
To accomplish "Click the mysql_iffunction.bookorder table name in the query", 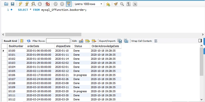I will coord(63,10).
